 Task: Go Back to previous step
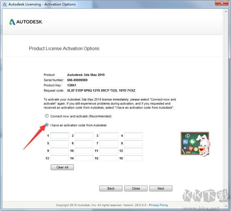click(x=111, y=188)
